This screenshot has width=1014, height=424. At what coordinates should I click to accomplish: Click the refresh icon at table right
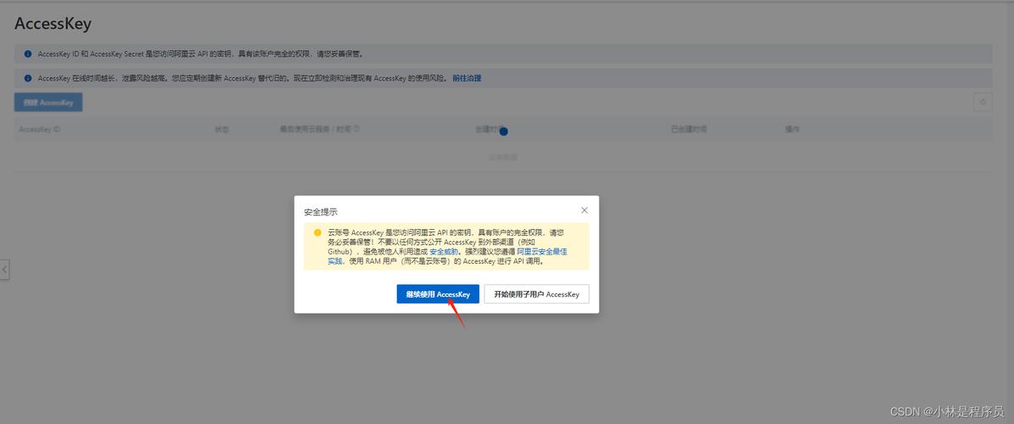983,102
